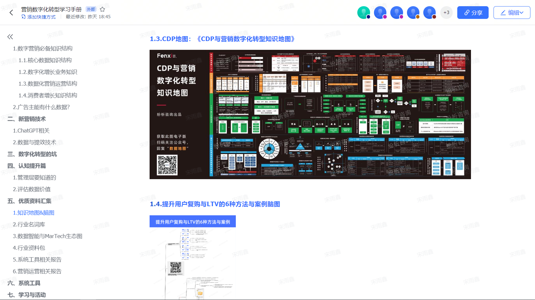Click the back arrow icon
The height and width of the screenshot is (300, 535).
pos(11,13)
